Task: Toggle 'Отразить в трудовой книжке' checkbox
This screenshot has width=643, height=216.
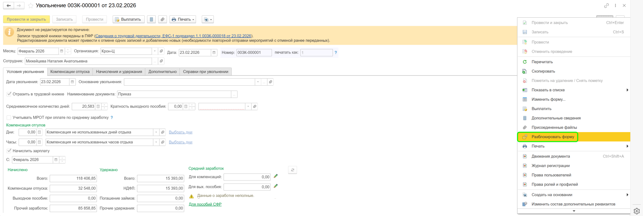Action: coord(9,94)
